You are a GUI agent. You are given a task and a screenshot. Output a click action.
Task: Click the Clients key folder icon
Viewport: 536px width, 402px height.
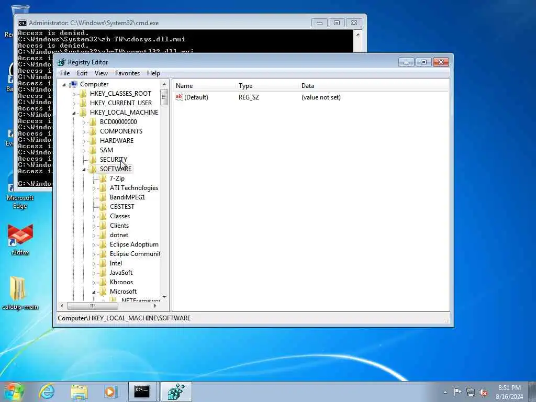103,226
